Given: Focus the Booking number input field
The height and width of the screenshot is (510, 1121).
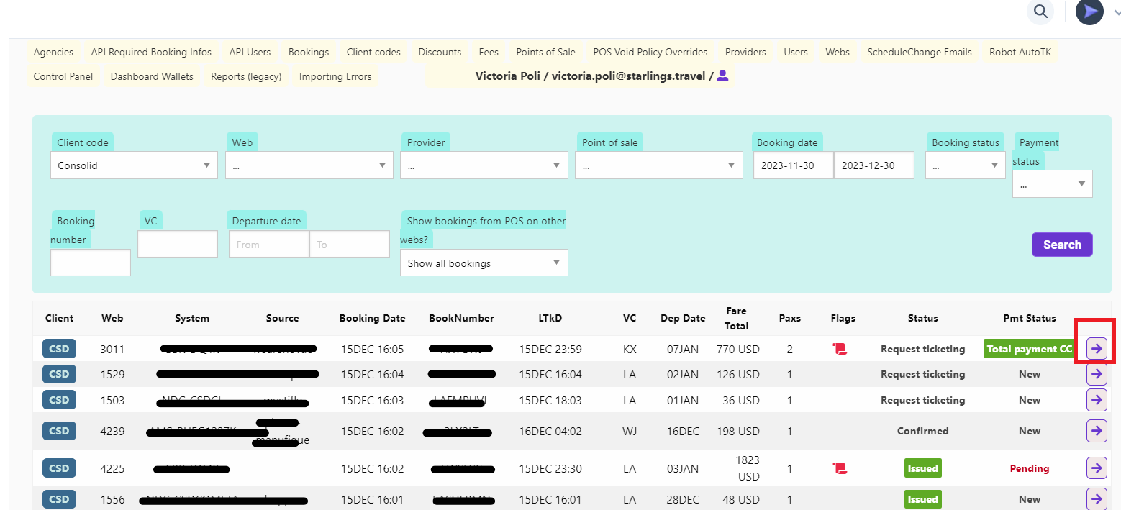Looking at the screenshot, I should [x=91, y=263].
